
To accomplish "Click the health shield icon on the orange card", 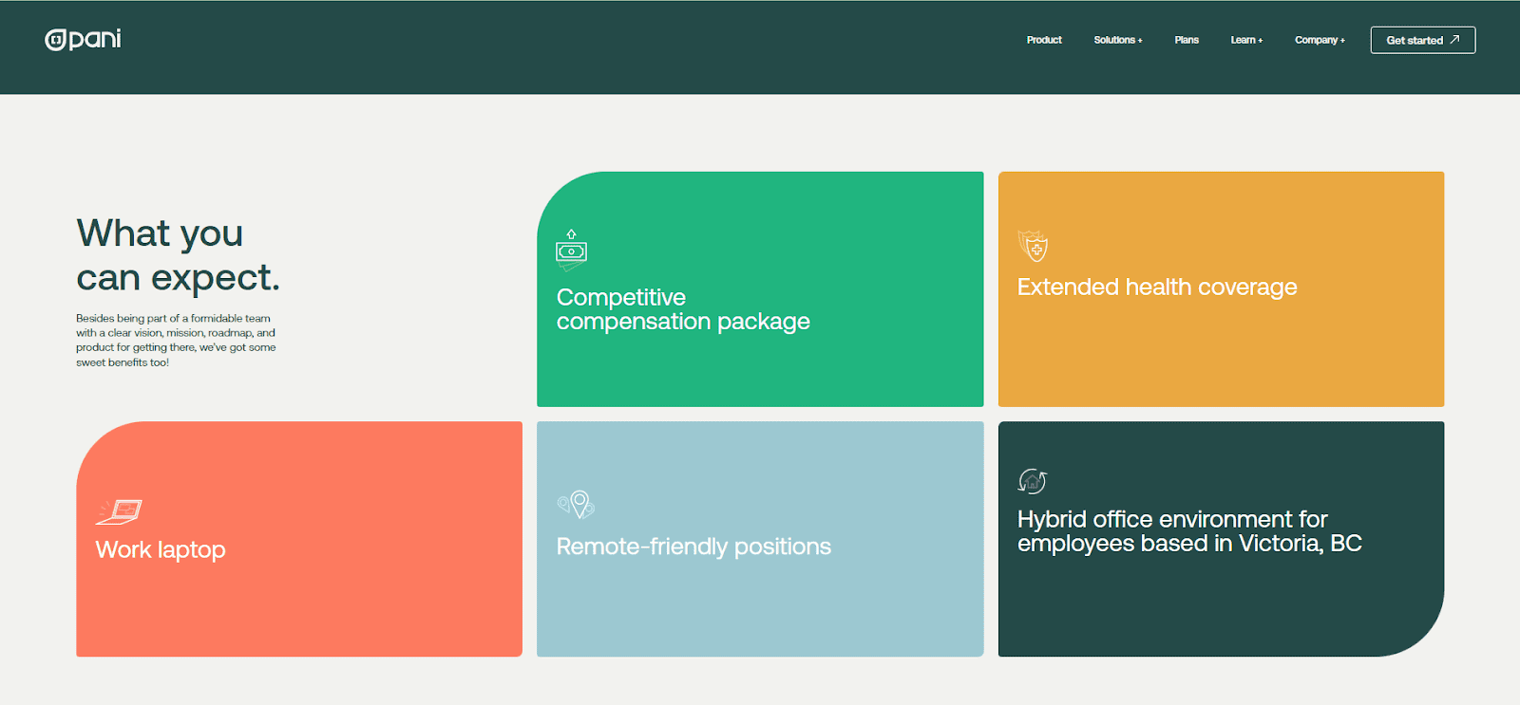I will [x=1033, y=247].
